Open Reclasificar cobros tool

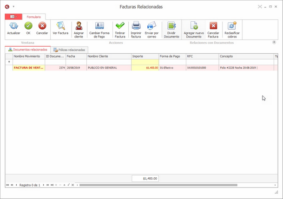232,26
